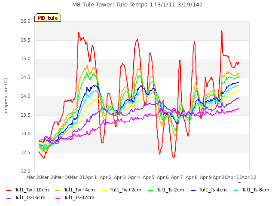The image size is (275, 206).
Task: Click the 15.0 y-axis tick label
Action: coord(26,59)
